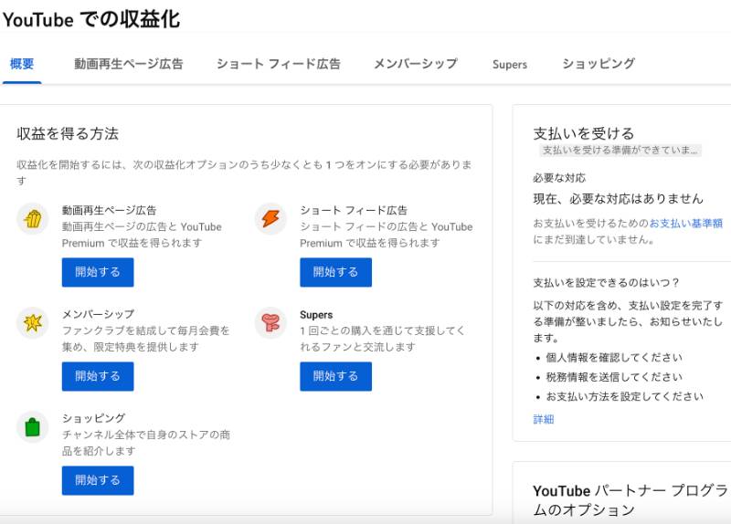The height and width of the screenshot is (524, 731).
Task: Select the Supers tab
Action: 510,64
